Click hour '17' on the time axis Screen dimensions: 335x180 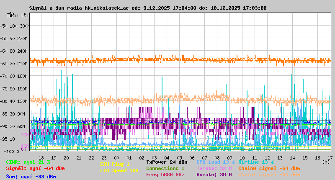tap(330, 158)
